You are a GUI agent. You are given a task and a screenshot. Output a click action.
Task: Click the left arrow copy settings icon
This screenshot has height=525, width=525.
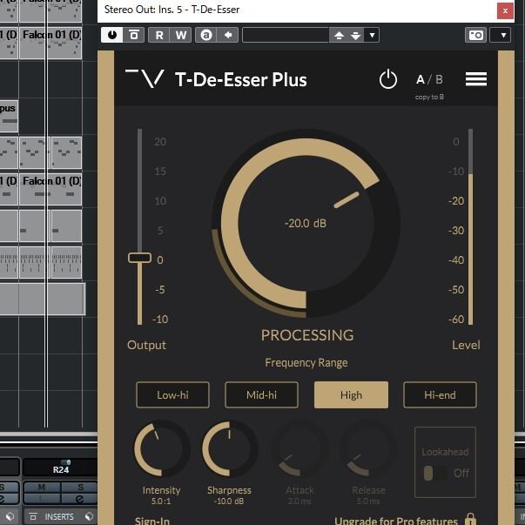228,35
